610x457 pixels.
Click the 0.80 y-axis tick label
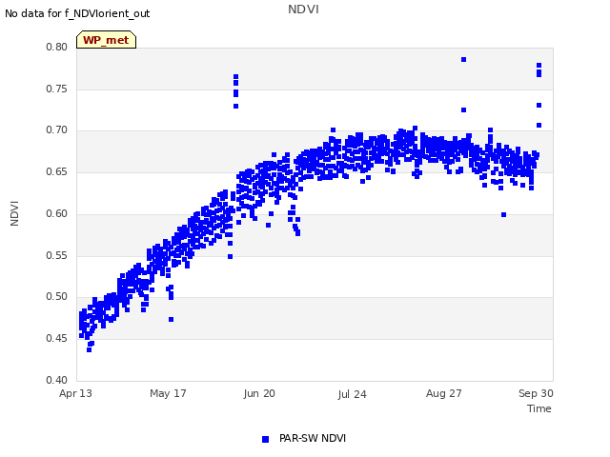[57, 47]
